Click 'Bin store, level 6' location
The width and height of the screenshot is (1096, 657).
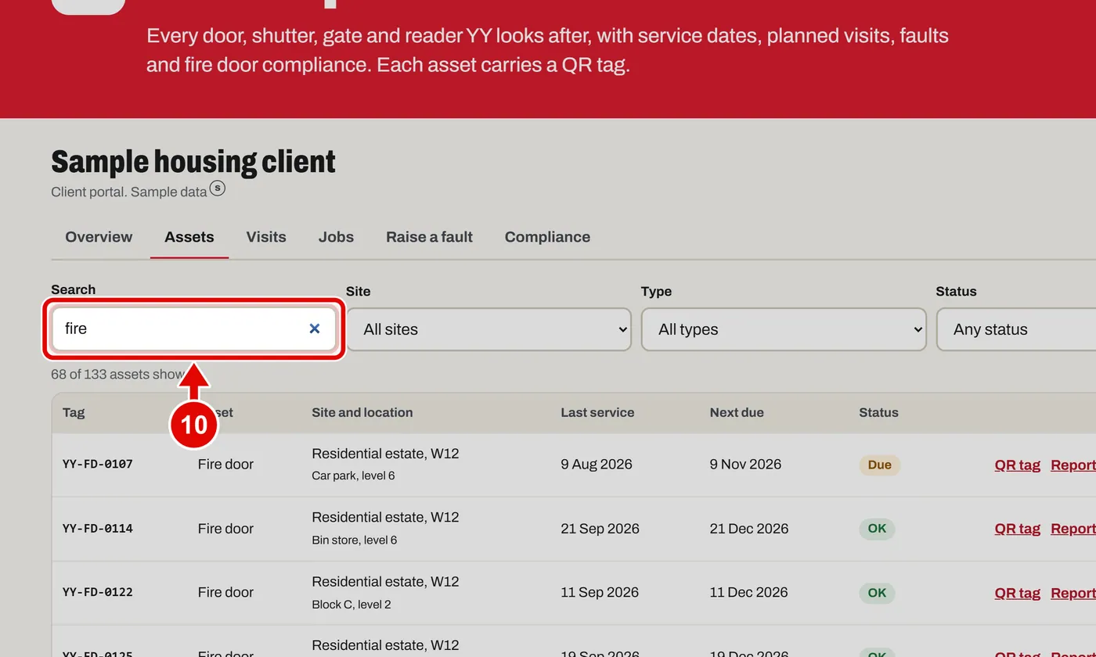[x=354, y=540]
